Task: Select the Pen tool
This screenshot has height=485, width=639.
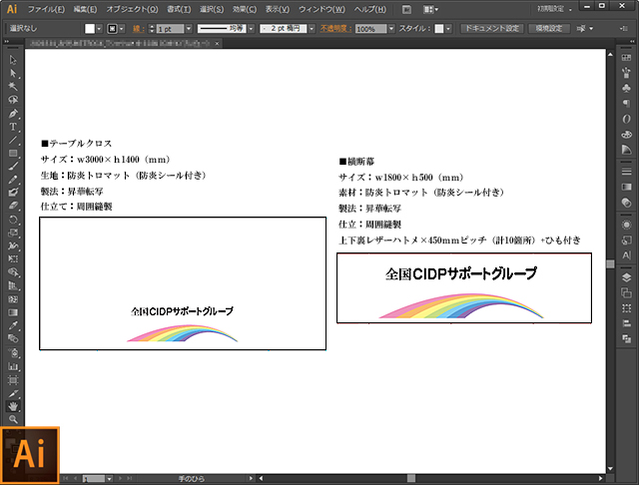Action: 13,113
